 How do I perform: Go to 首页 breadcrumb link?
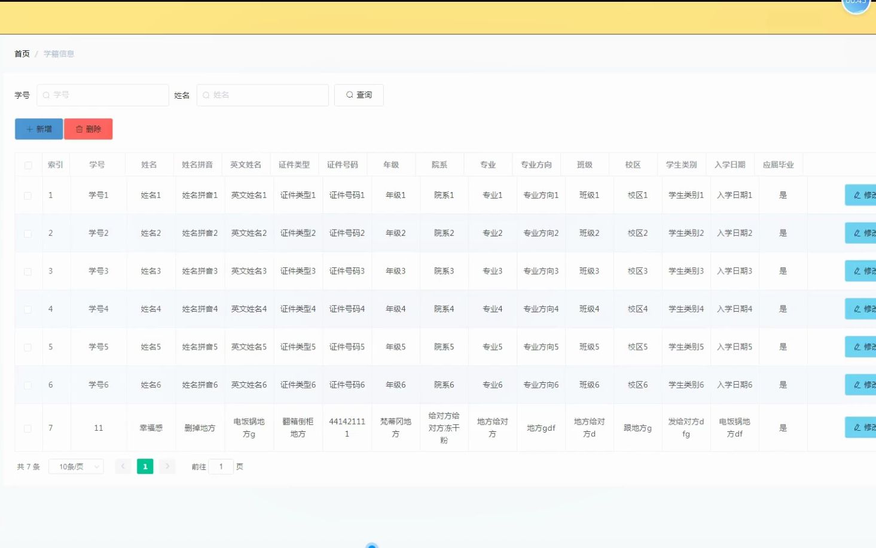tap(22, 54)
